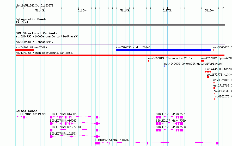Click the LOC101928517|NR_110732 gene label
This screenshot has height=146, width=232.
(112, 140)
